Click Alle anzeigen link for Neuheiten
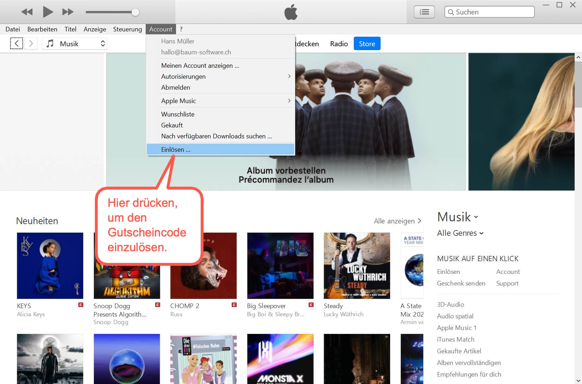Viewport: 582px width, 384px height. tap(398, 221)
